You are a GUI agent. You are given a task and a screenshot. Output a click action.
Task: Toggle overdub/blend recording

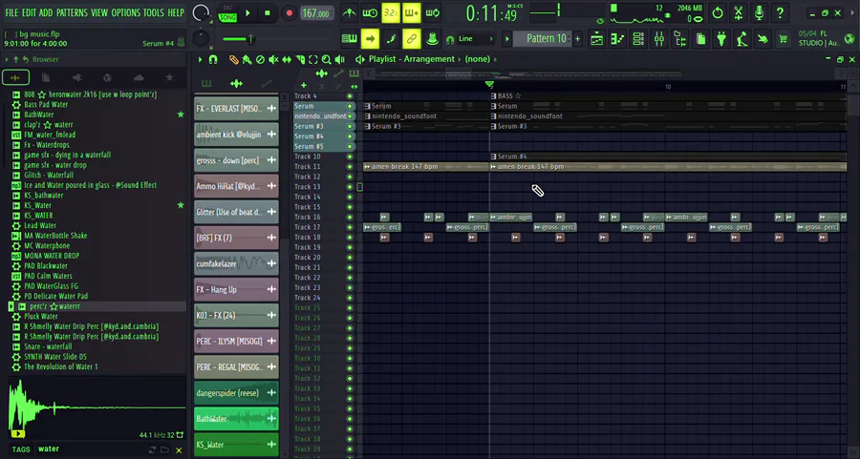[411, 13]
